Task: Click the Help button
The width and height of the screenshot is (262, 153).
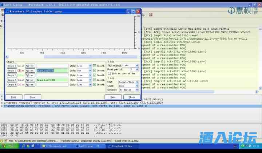Action: (x=14, y=97)
